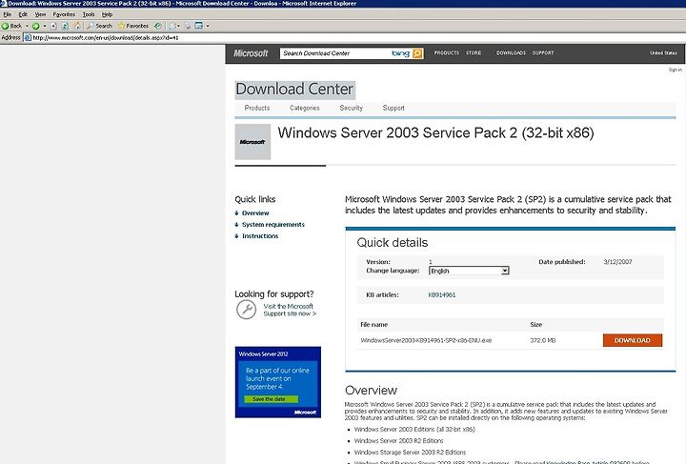Open the Help menu
This screenshot has width=686, height=464.
coord(107,14)
